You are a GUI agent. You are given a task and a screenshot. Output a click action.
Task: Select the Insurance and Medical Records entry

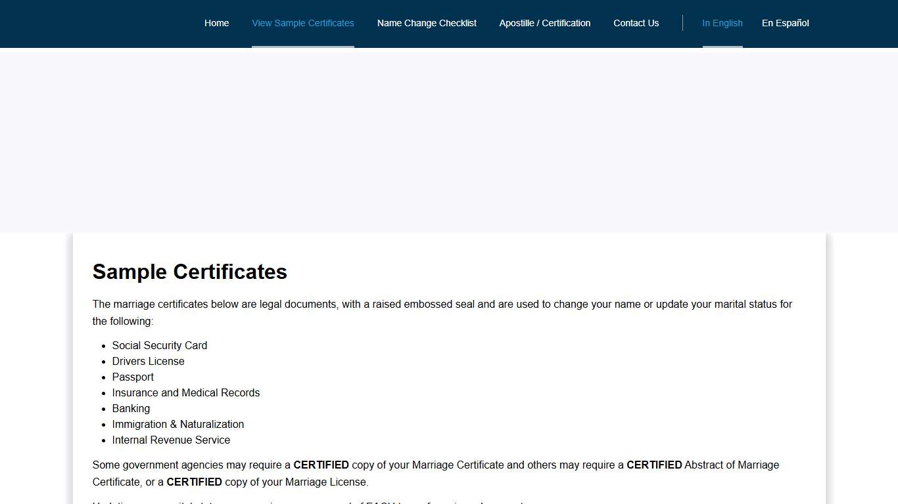point(186,392)
